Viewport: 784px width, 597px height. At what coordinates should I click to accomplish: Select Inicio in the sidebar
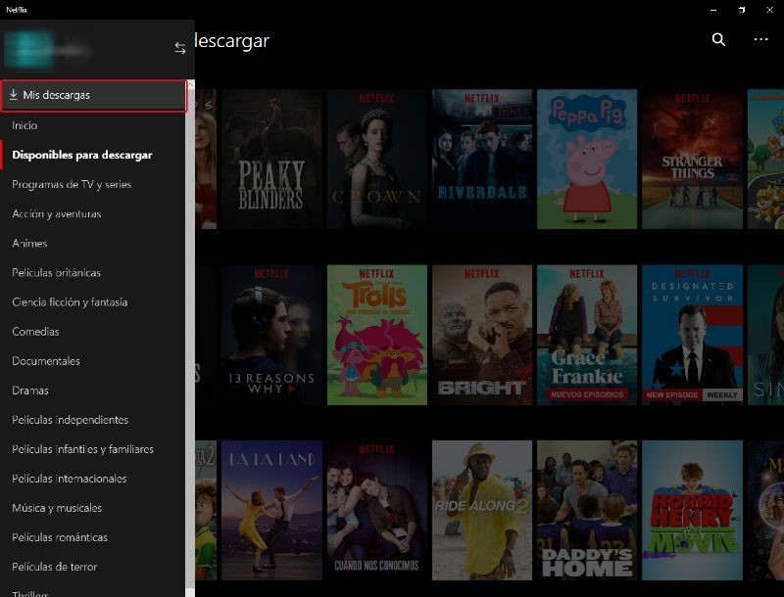pos(26,125)
